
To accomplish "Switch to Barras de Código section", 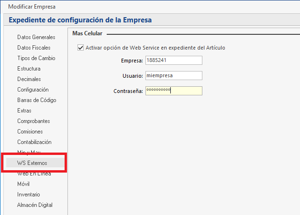I will coord(37,100).
